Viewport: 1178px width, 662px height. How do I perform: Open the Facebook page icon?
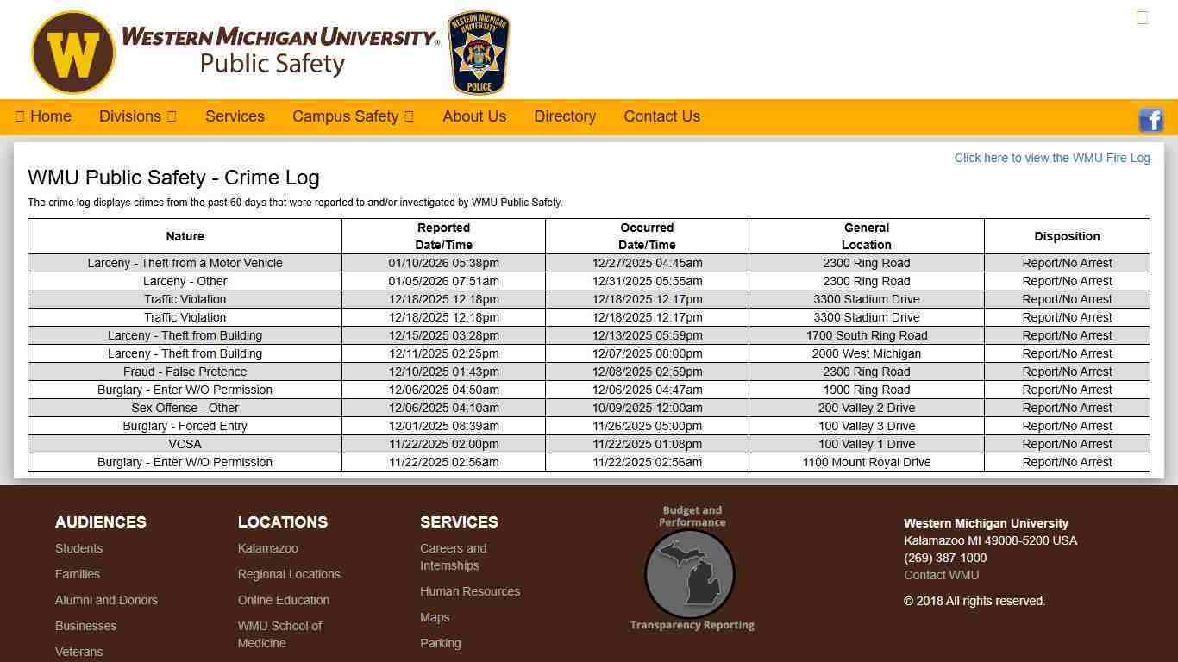point(1150,119)
